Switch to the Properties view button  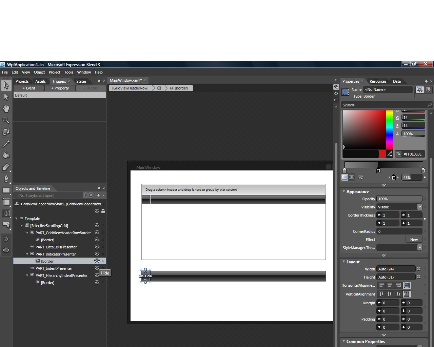click(x=420, y=90)
